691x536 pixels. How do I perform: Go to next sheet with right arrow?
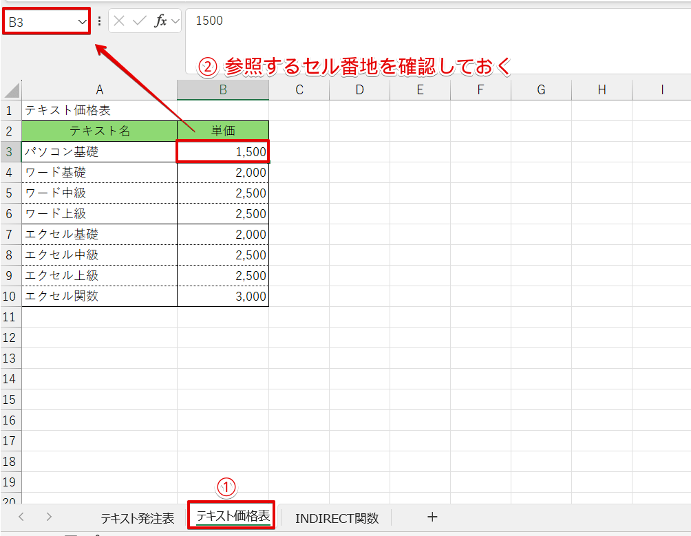[x=49, y=517]
